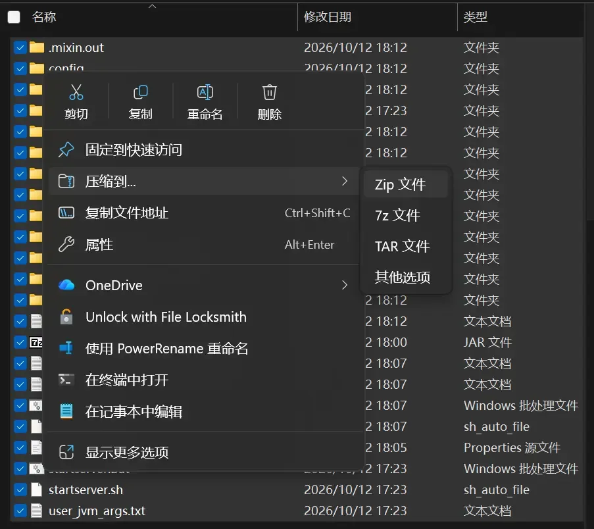Select Unlock with File Locksmith

tap(204, 316)
